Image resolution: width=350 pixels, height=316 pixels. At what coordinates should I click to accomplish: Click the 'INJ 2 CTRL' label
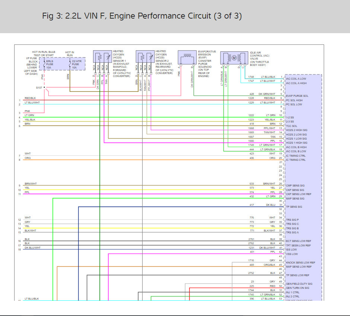[x=293, y=297]
